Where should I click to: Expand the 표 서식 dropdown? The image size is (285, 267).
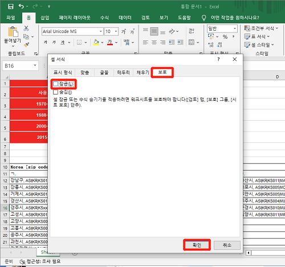pos(268,36)
